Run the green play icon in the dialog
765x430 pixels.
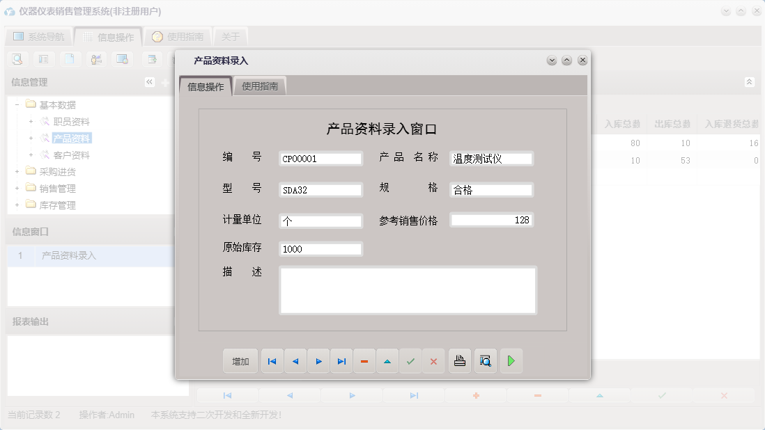point(511,360)
